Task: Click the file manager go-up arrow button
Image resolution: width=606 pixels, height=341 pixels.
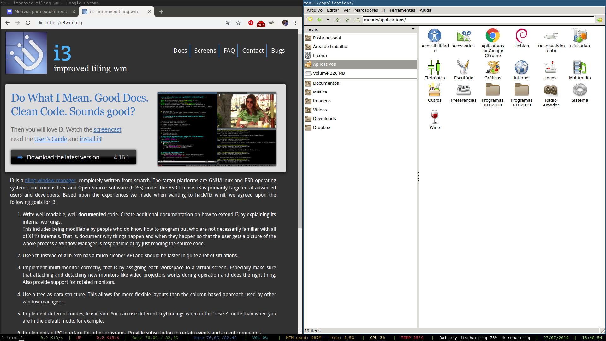Action: click(x=347, y=20)
